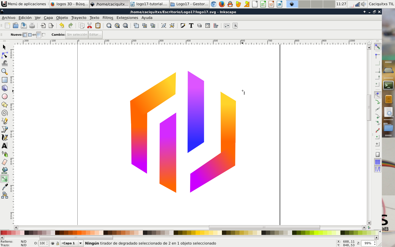
Task: Click the New document icon
Action: click(x=7, y=26)
